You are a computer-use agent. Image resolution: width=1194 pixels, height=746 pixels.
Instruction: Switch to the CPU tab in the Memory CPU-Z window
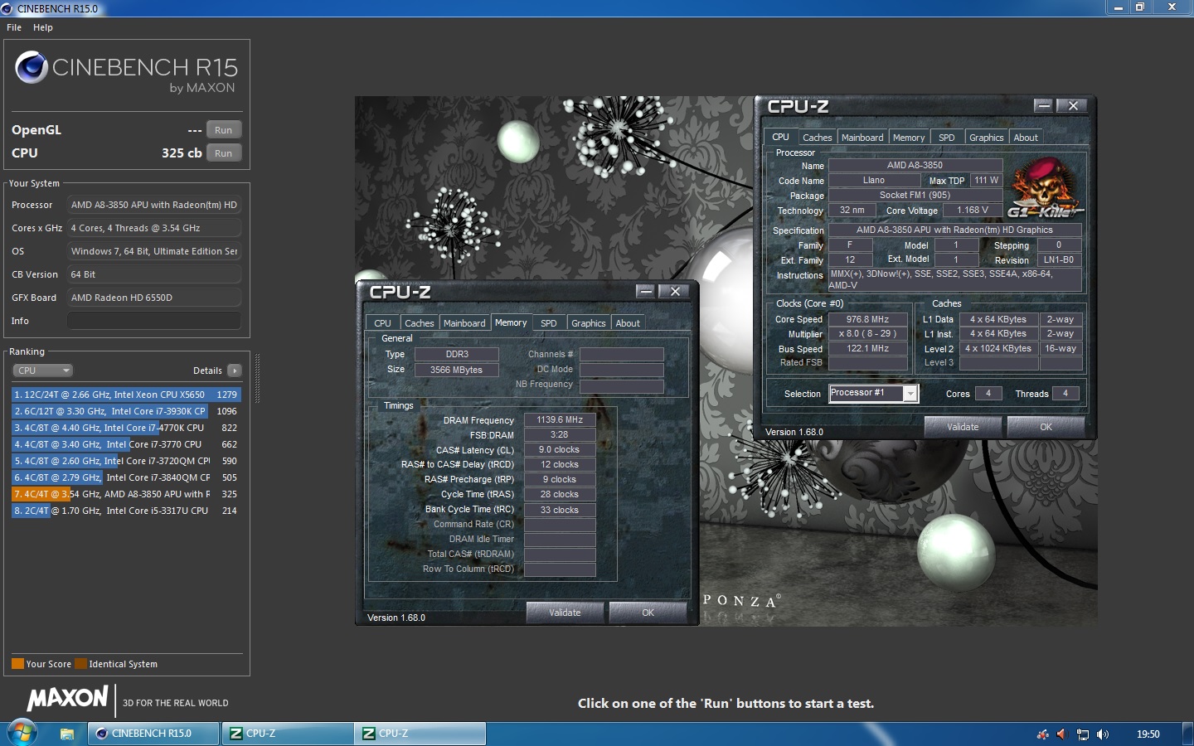pyautogui.click(x=382, y=323)
